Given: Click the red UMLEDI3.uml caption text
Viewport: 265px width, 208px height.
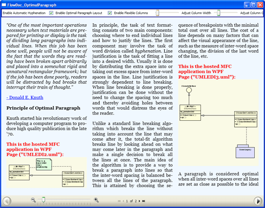Looking at the screenshot, I should coord(207,72).
